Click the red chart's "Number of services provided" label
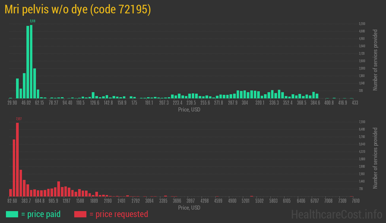 [375, 158]
